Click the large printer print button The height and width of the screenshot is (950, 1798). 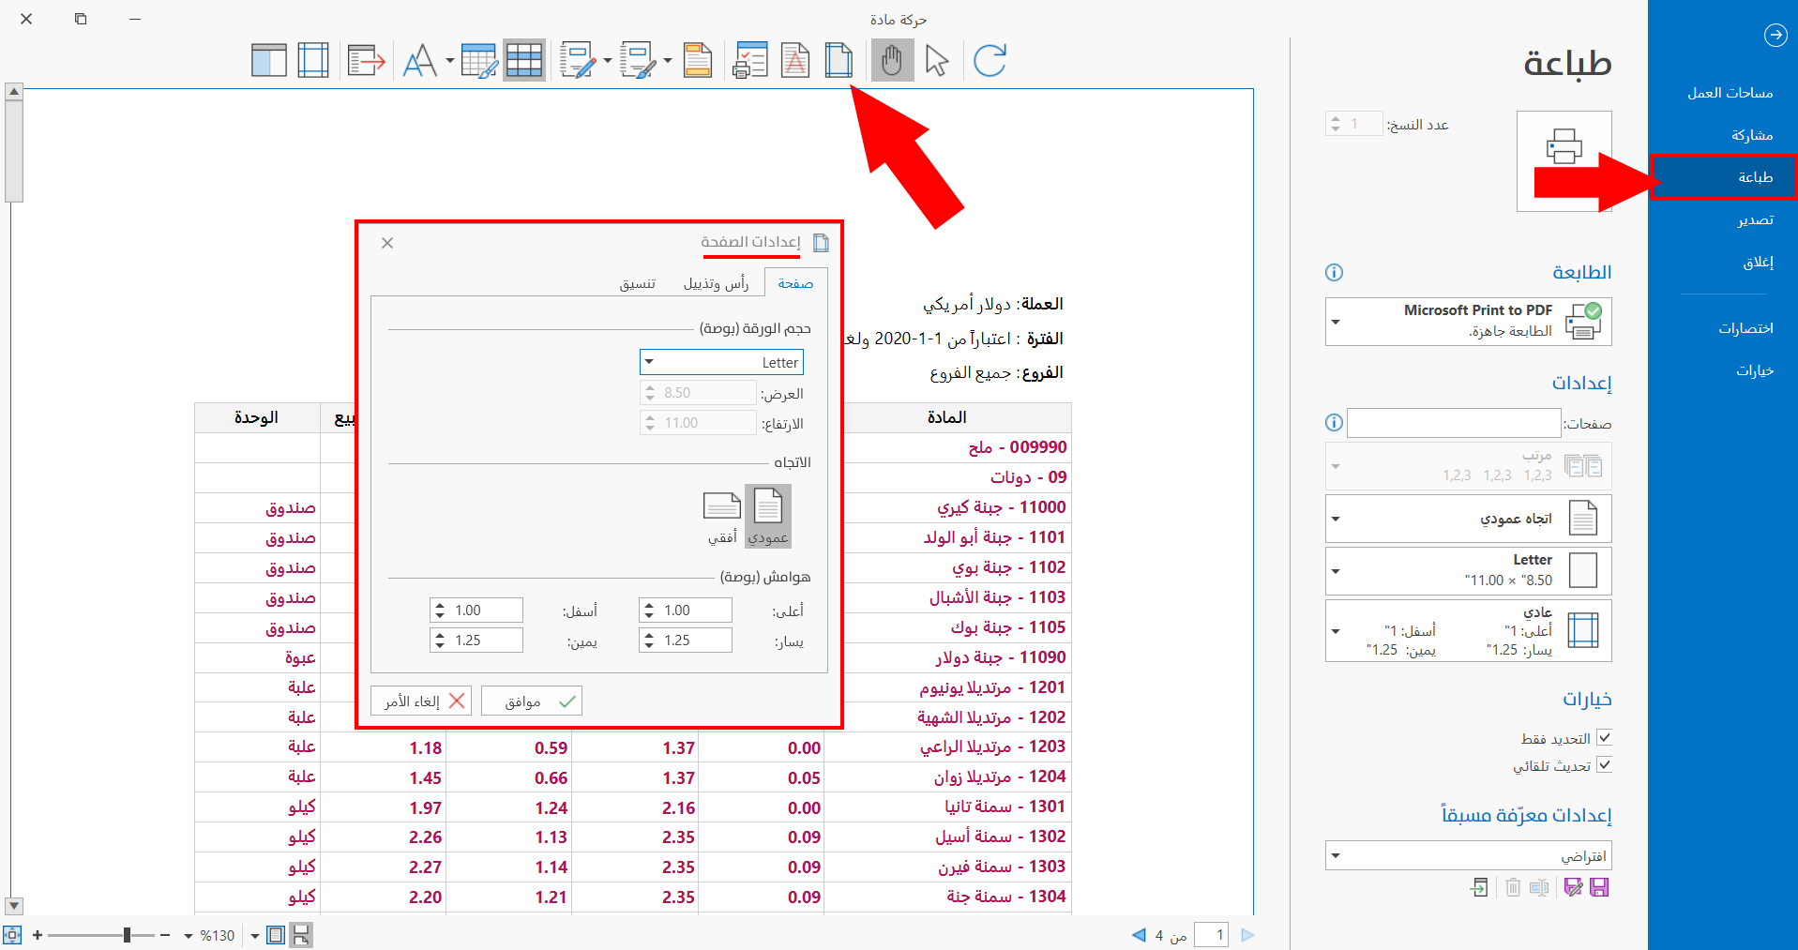pos(1564,161)
